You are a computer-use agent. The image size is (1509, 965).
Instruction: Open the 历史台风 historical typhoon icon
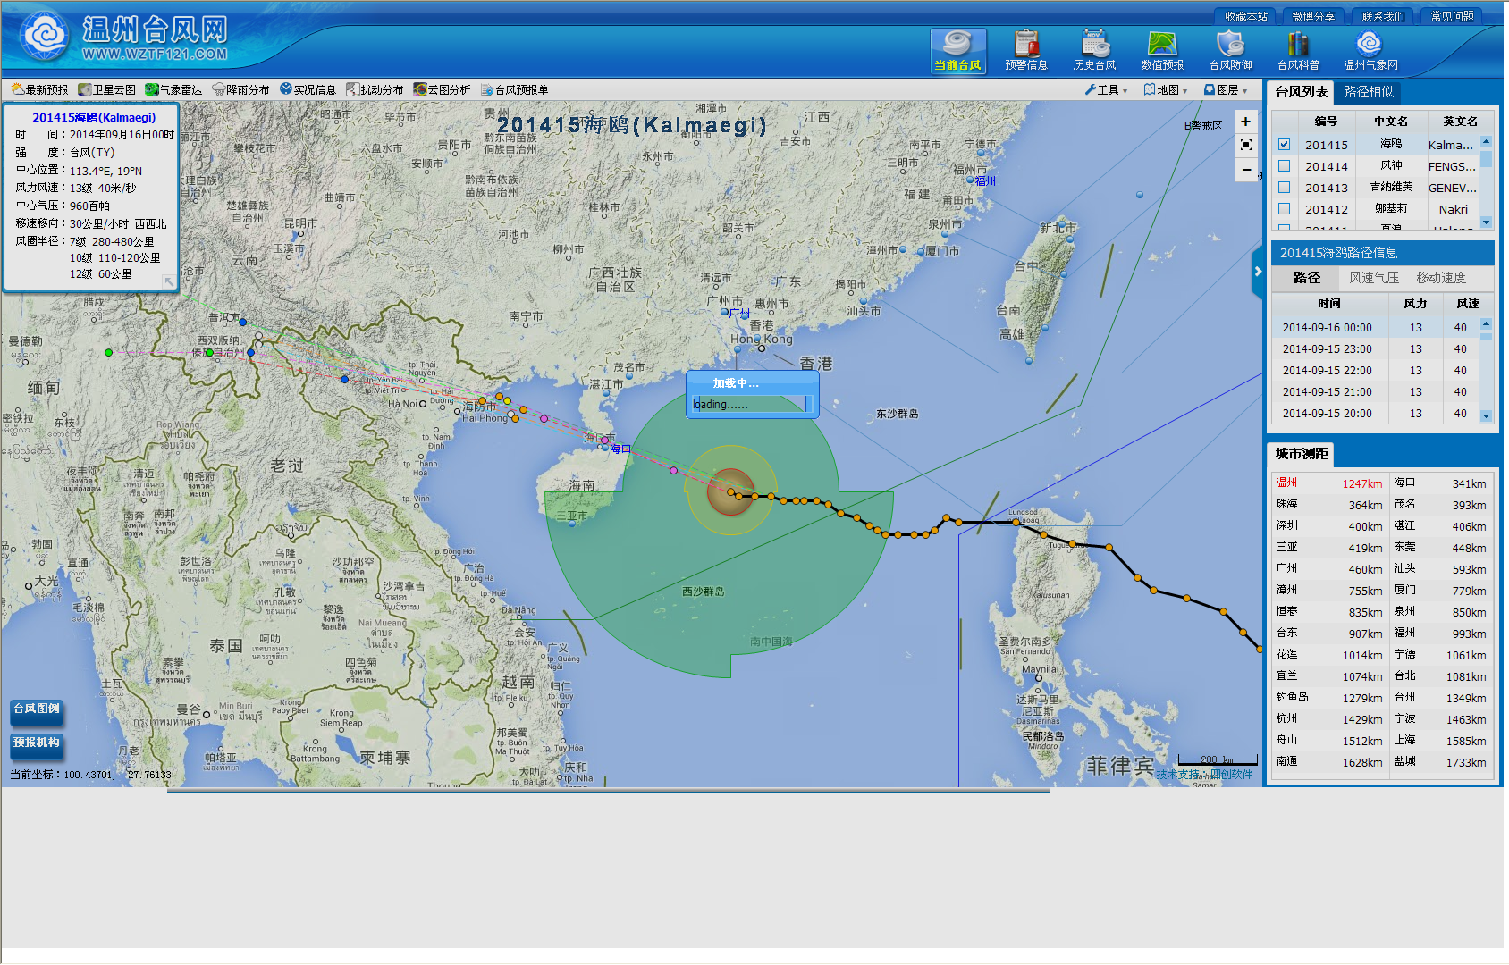pos(1094,50)
